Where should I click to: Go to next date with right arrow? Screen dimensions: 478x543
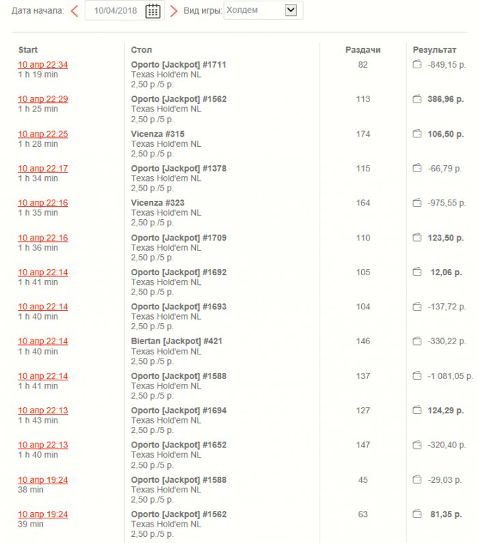[x=173, y=11]
